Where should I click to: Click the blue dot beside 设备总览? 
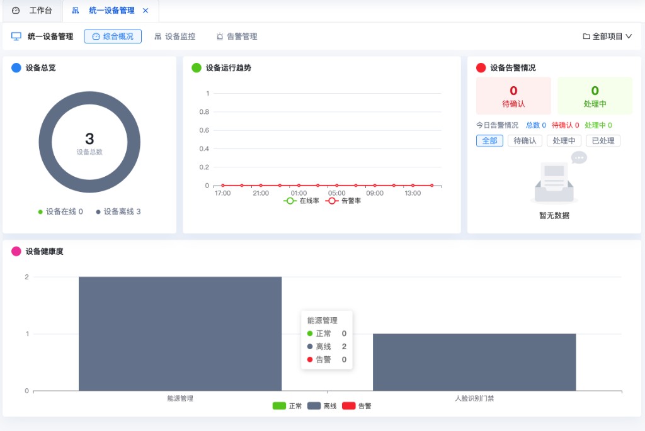(16, 68)
